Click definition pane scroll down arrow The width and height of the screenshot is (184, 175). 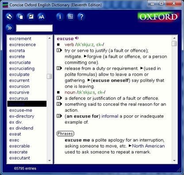(174, 160)
